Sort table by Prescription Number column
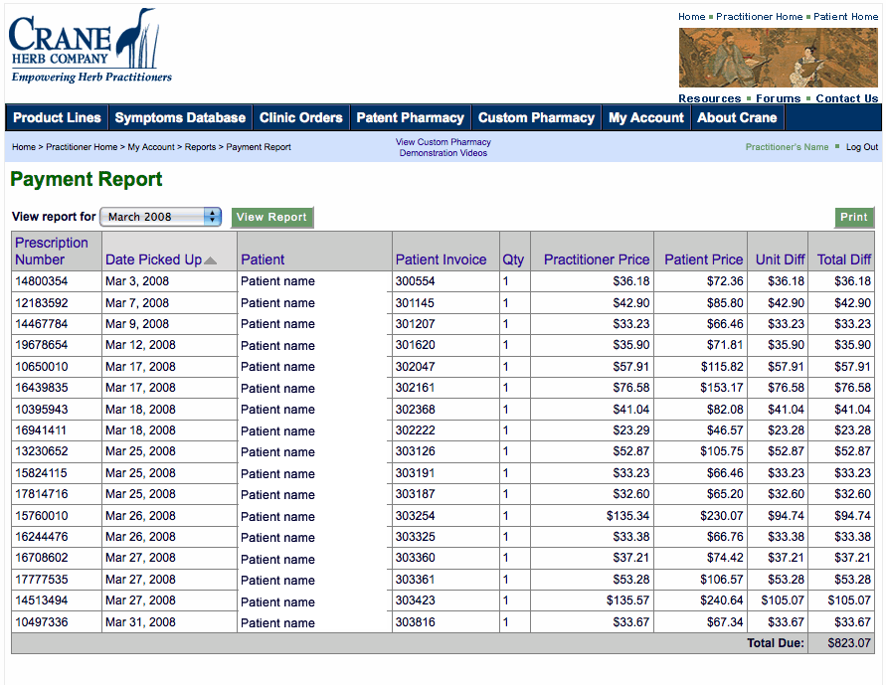The height and width of the screenshot is (685, 886). [x=52, y=251]
